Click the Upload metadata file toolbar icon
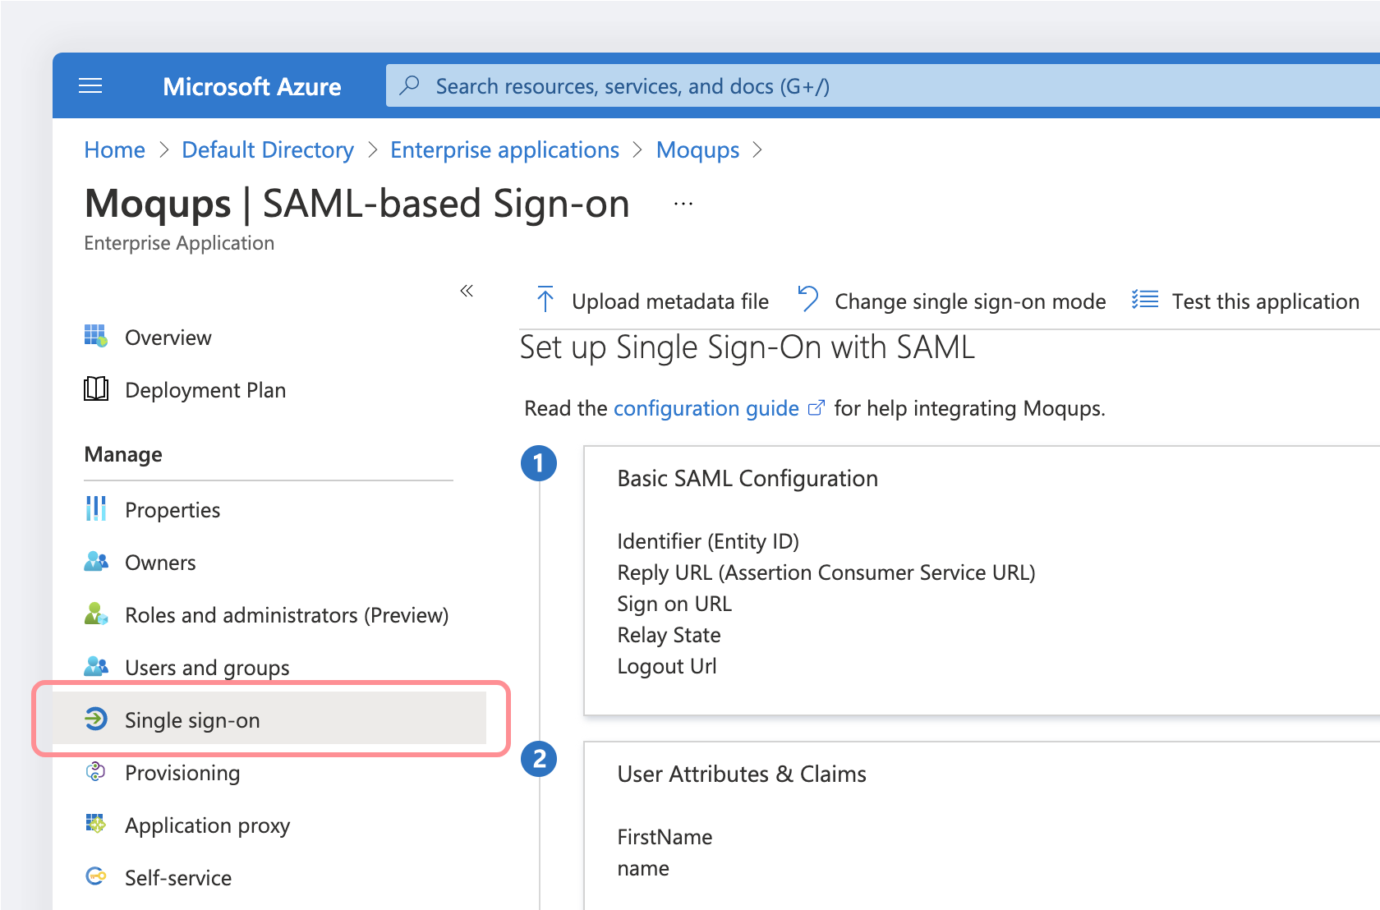The height and width of the screenshot is (910, 1380). tap(545, 300)
